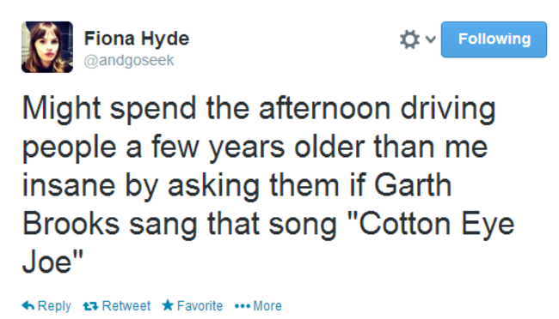Select the Reply text link

54,306
